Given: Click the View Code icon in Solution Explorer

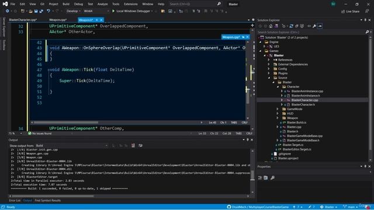Looking at the screenshot, I should pos(309,26).
